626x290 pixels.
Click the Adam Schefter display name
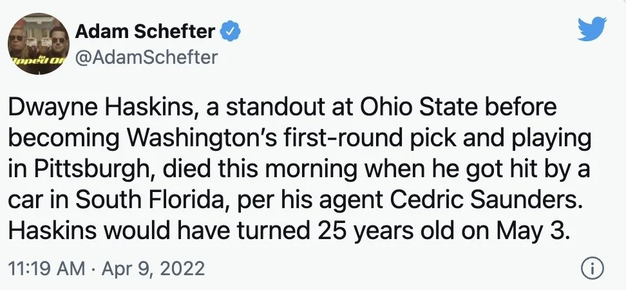(x=147, y=30)
